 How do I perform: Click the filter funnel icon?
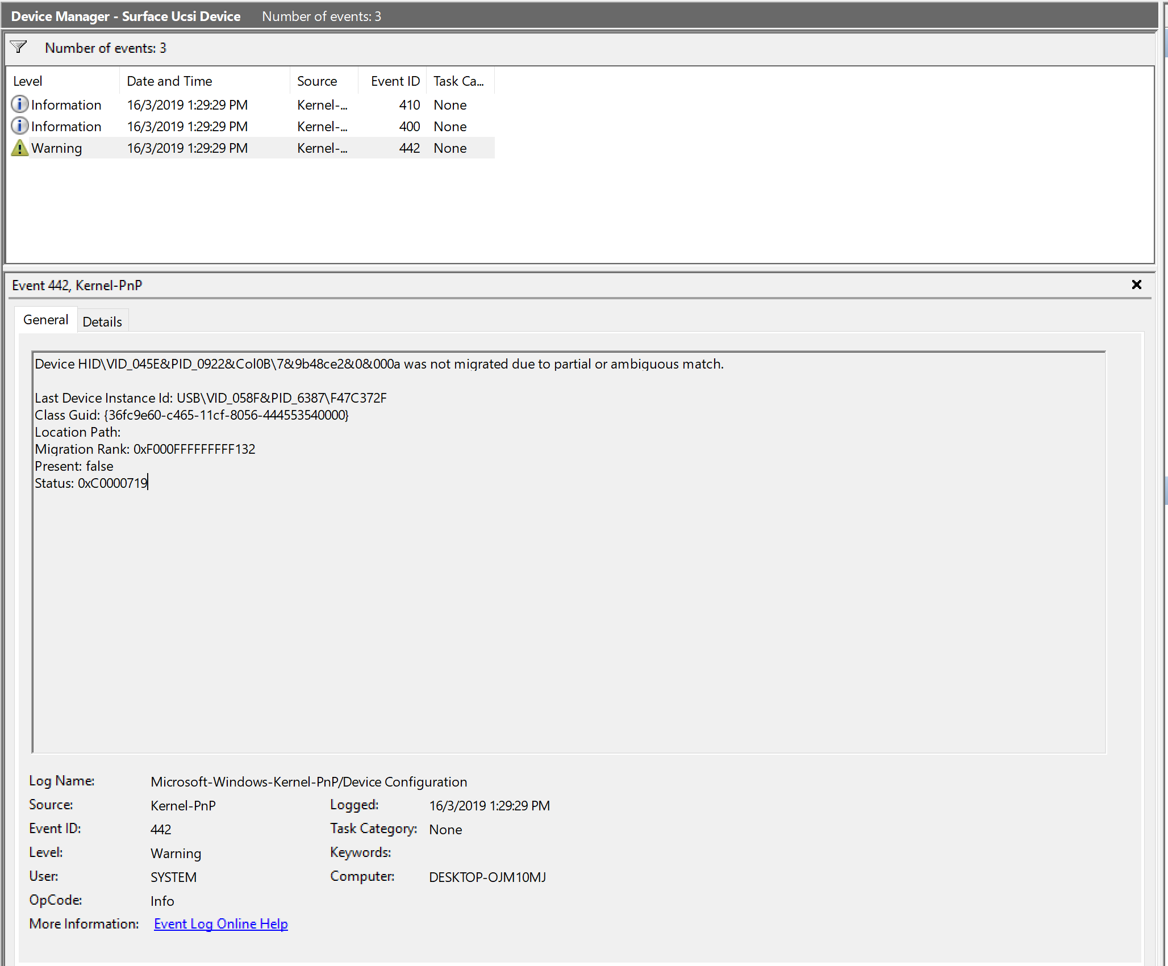[x=19, y=47]
